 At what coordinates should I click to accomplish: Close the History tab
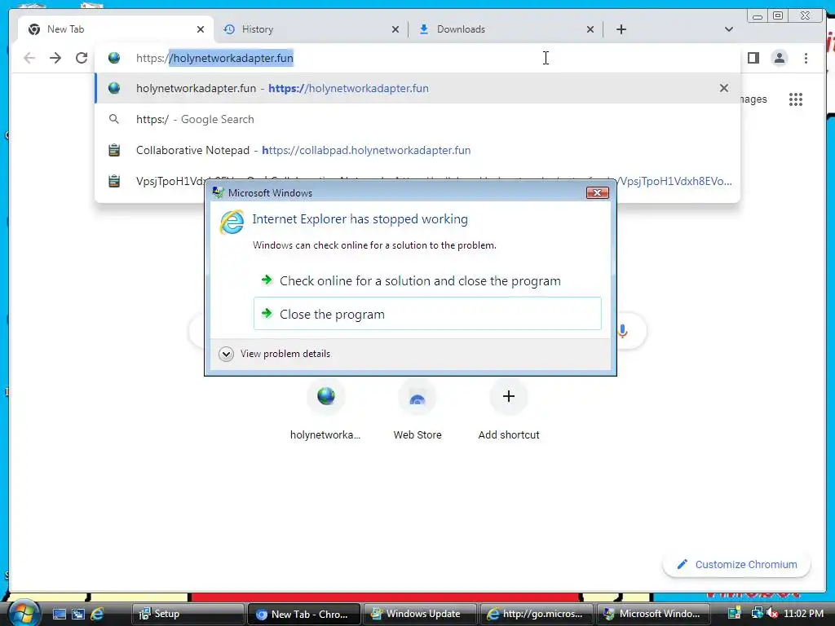[x=395, y=30]
